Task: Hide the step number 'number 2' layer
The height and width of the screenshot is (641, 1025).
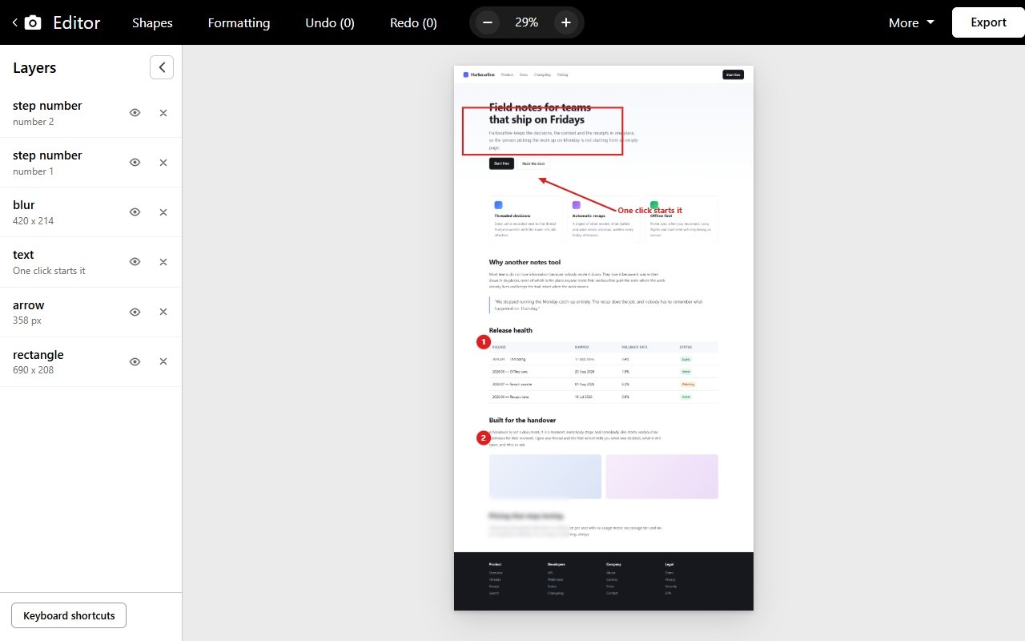Action: pos(135,113)
